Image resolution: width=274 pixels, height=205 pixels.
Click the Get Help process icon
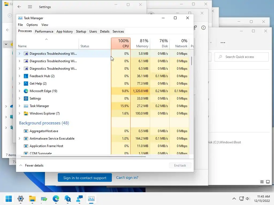pyautogui.click(x=26, y=84)
